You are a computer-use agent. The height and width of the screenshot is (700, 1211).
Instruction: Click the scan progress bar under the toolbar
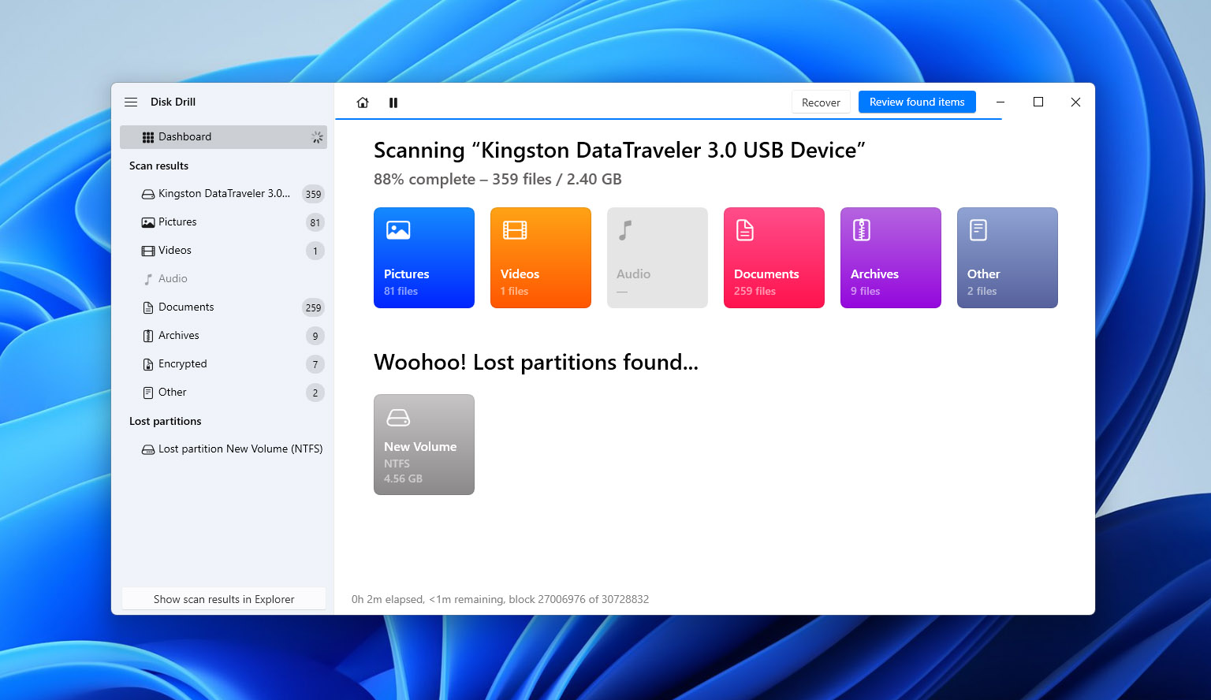tap(669, 119)
